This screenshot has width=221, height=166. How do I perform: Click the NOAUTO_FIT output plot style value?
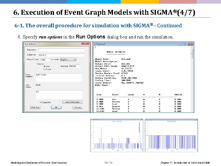(128, 66)
